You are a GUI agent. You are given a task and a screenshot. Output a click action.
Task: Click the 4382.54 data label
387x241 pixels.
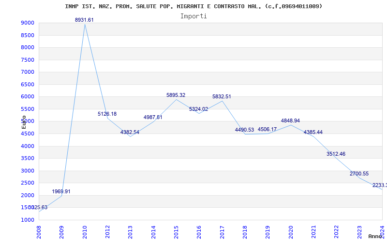130,132
